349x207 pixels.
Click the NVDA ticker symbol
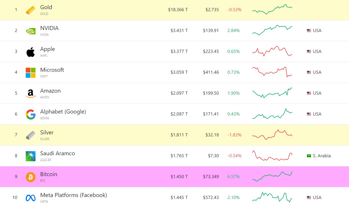[45, 35]
